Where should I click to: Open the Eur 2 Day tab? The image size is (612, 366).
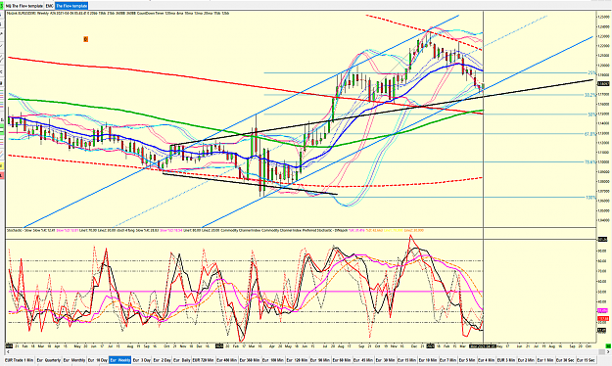tap(162, 360)
